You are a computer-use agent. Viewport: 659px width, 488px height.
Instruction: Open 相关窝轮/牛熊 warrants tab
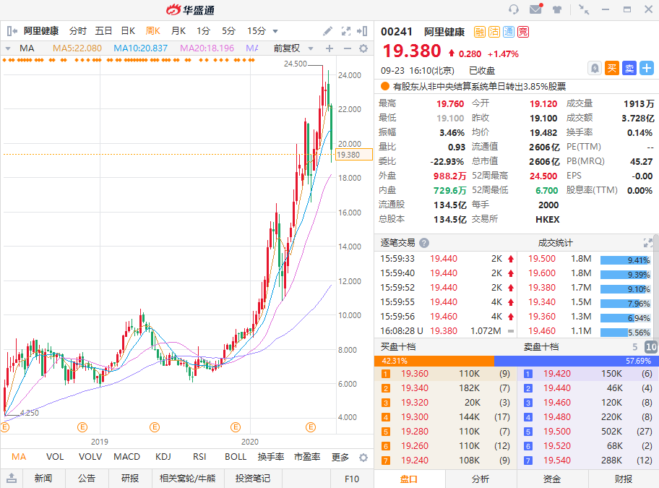[187, 479]
